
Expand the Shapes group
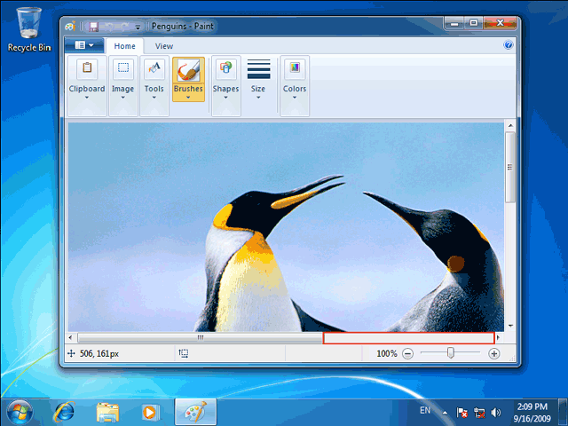[225, 85]
